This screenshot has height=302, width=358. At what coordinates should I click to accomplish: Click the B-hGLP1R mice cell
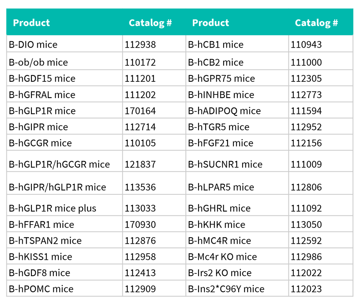(x=64, y=110)
